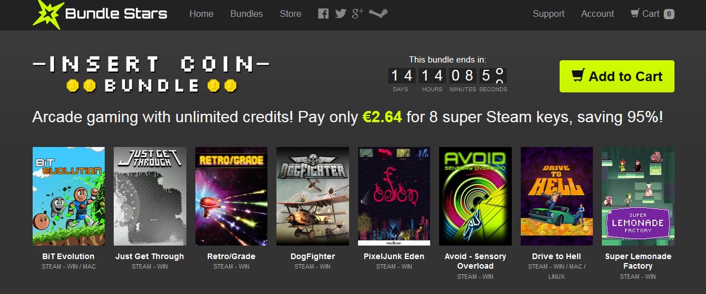Open the Cart link
The height and width of the screenshot is (294, 706).
click(x=652, y=14)
